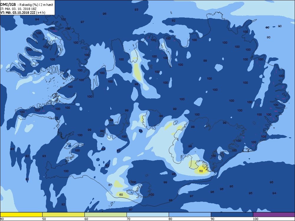Click the 87 humidity value on the map
This screenshot has height=221, width=295.
[x=110, y=185]
